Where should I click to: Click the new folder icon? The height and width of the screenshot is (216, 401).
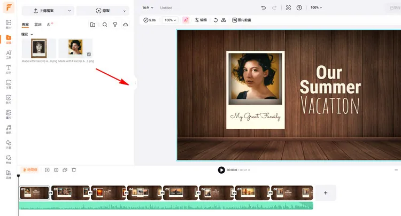click(93, 25)
